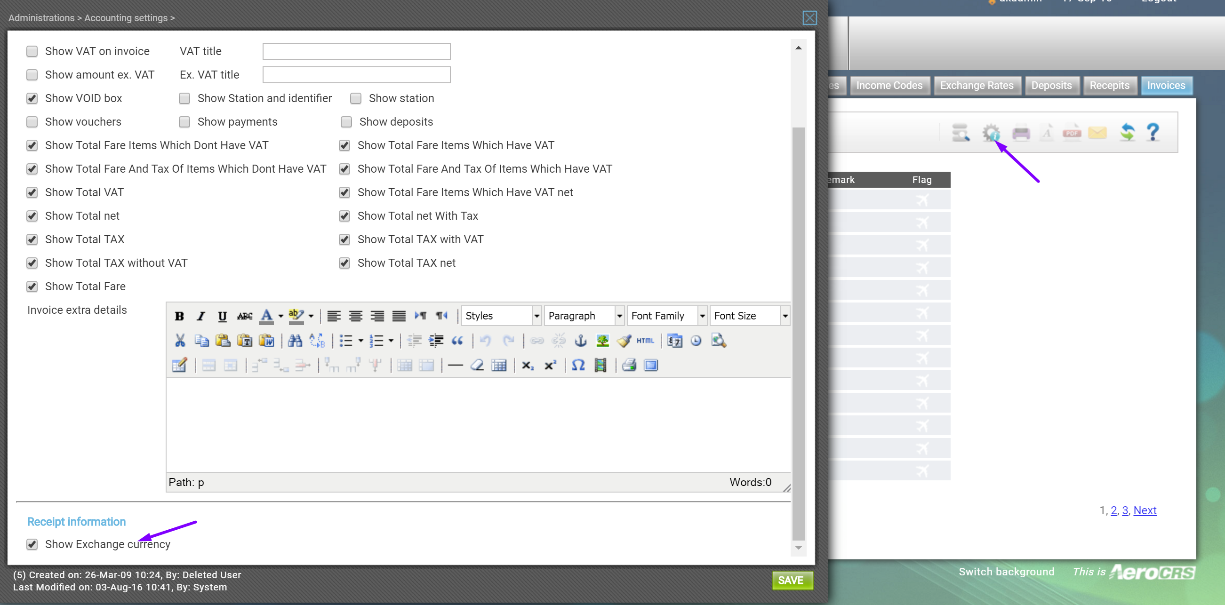Click into the VAT title field
The width and height of the screenshot is (1225, 605).
(x=356, y=51)
